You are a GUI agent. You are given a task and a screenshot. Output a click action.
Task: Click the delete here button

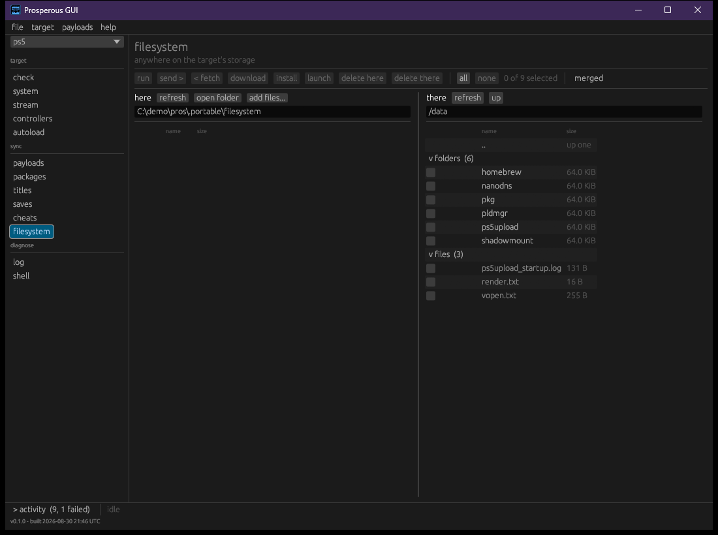click(x=362, y=78)
